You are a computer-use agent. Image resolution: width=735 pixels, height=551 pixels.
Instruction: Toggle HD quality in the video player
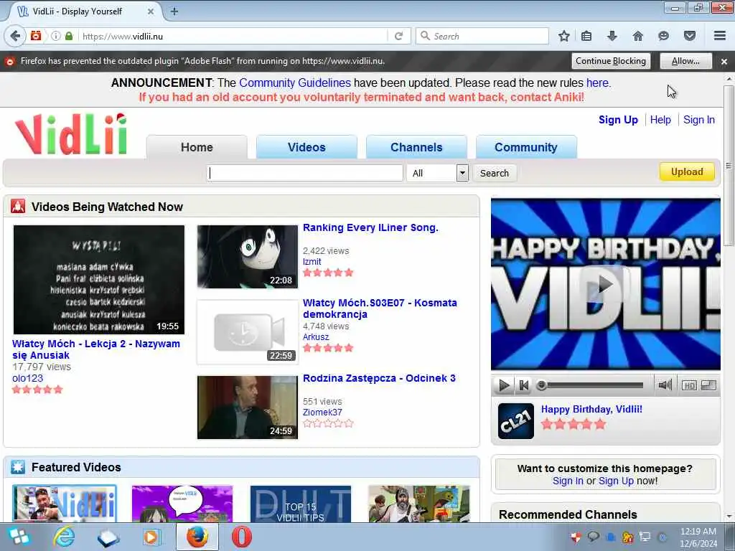point(689,385)
